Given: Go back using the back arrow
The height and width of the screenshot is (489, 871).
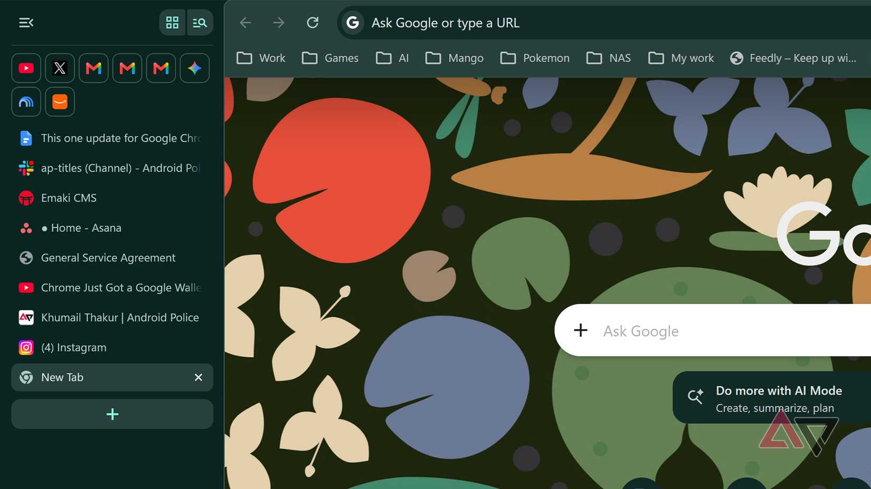Looking at the screenshot, I should coord(245,23).
